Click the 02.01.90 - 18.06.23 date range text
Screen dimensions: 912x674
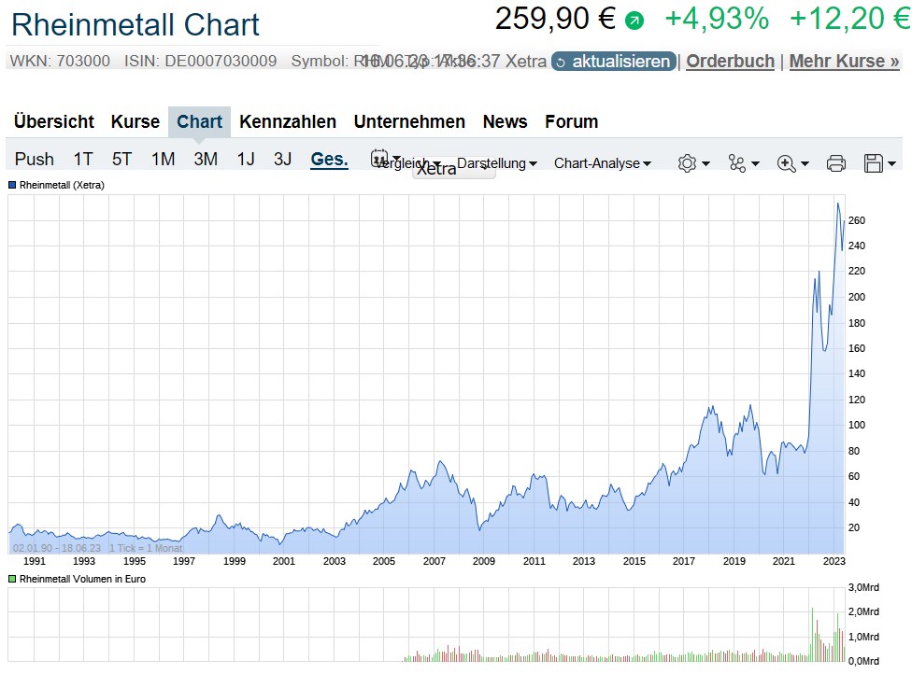click(57, 548)
